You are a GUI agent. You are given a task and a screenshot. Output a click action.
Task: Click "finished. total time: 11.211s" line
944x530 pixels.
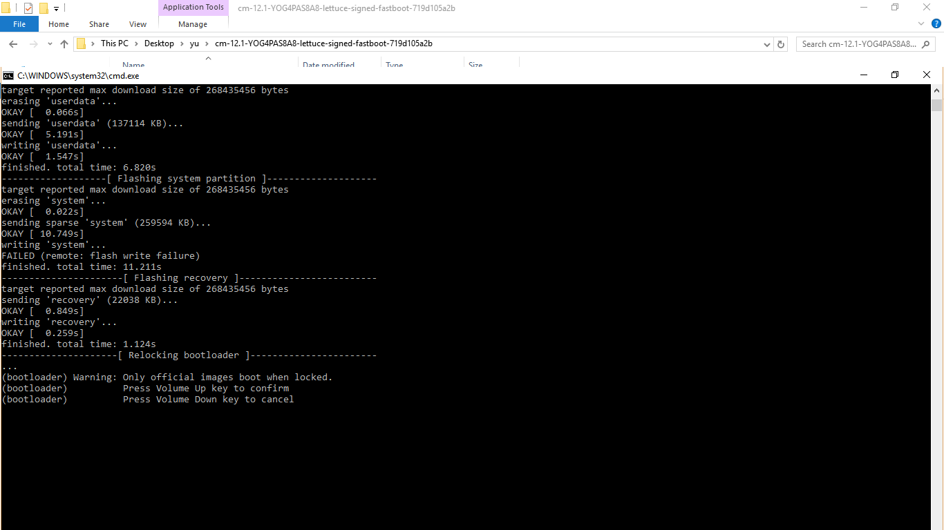coord(82,267)
